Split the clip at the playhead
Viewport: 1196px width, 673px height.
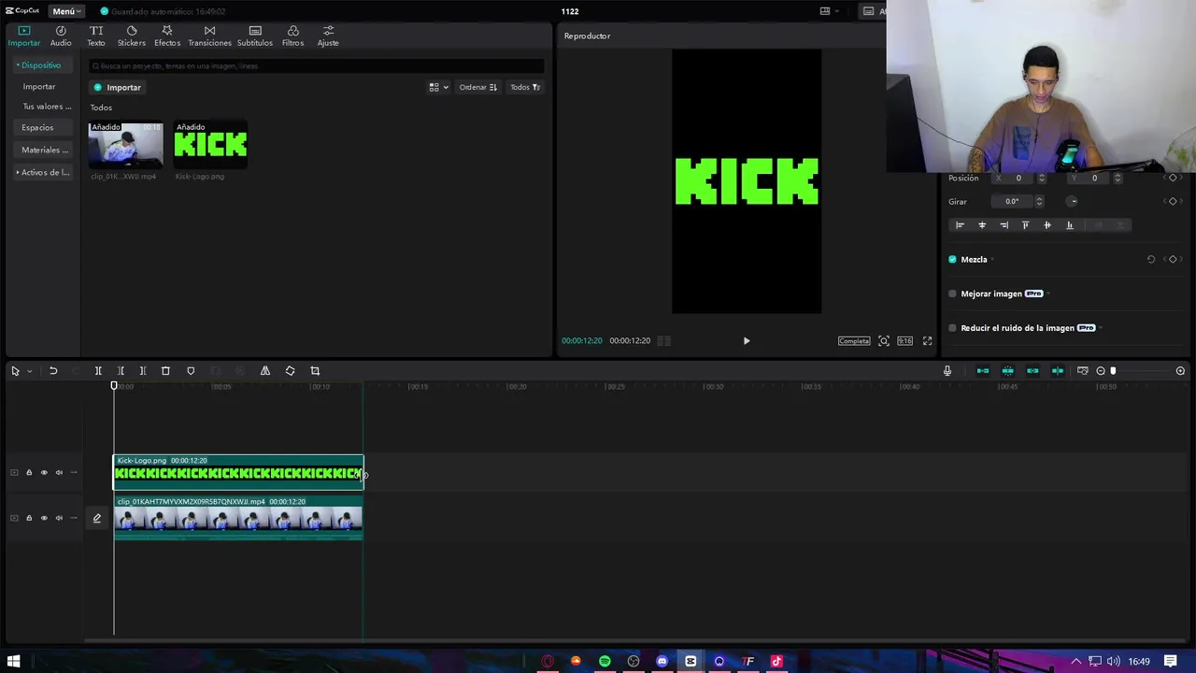click(98, 371)
